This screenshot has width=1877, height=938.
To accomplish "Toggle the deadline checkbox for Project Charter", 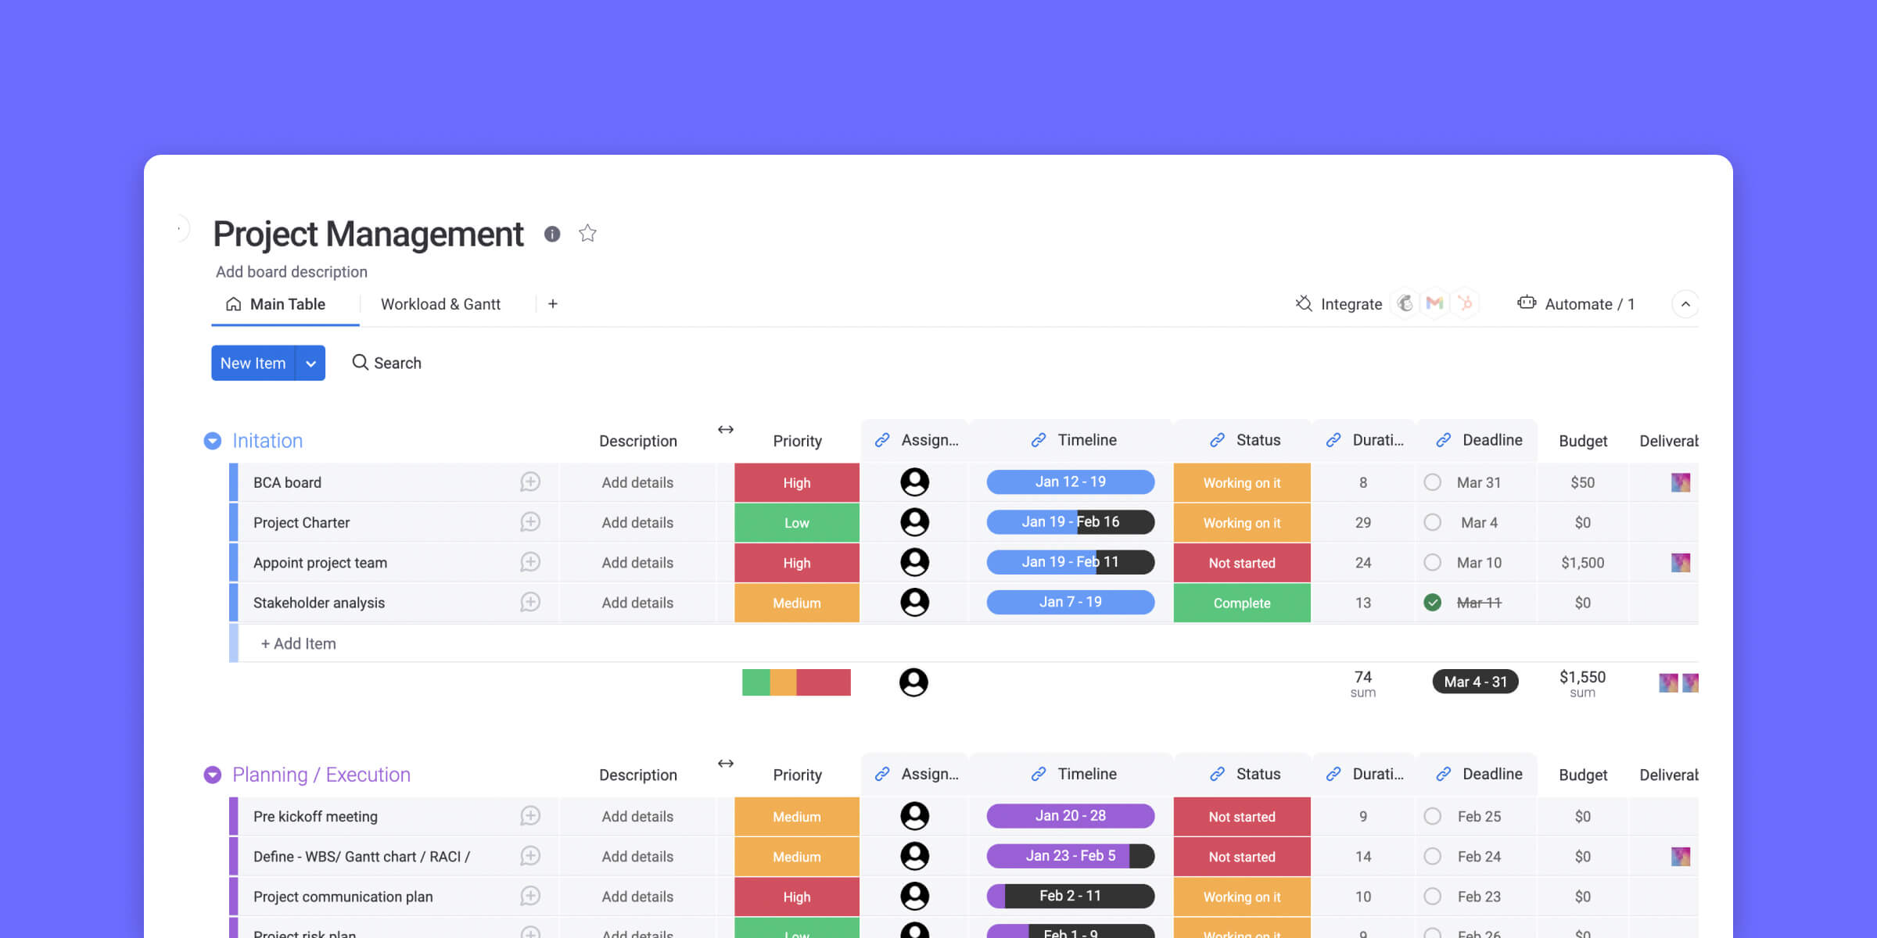I will [1433, 523].
